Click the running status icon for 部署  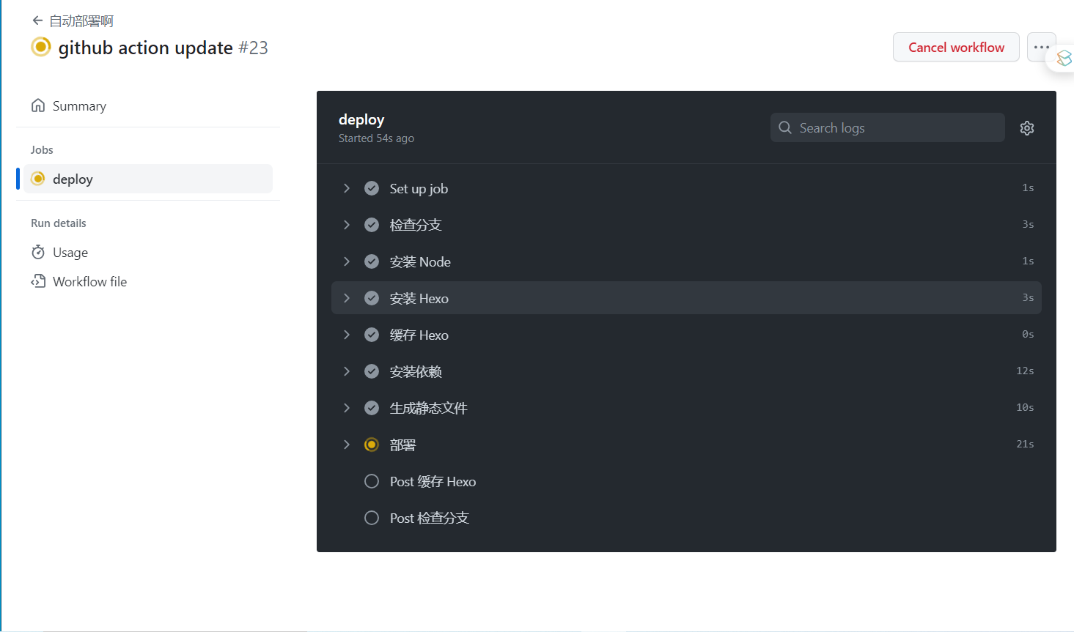point(372,445)
